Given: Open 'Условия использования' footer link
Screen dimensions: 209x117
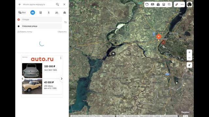Looking at the screenshot, I should coord(169,116).
